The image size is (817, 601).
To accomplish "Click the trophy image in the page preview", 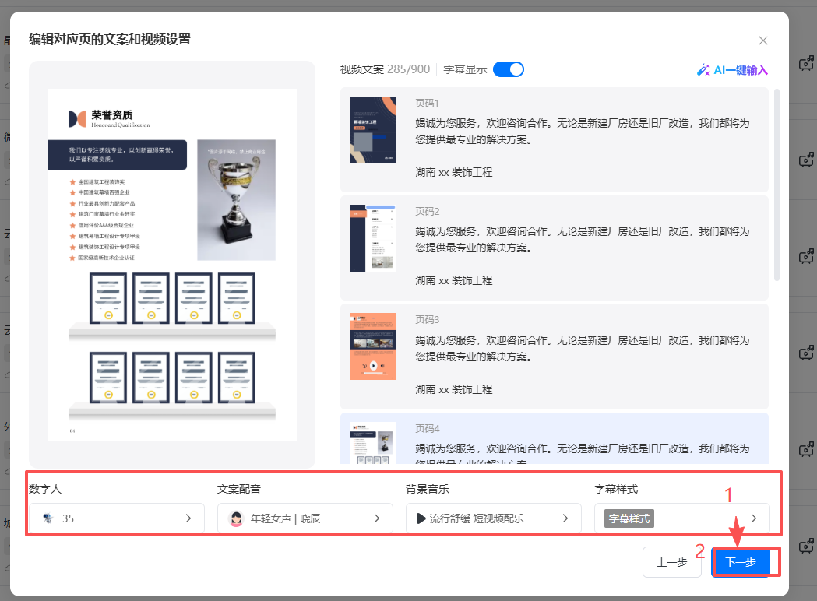I will [x=236, y=199].
